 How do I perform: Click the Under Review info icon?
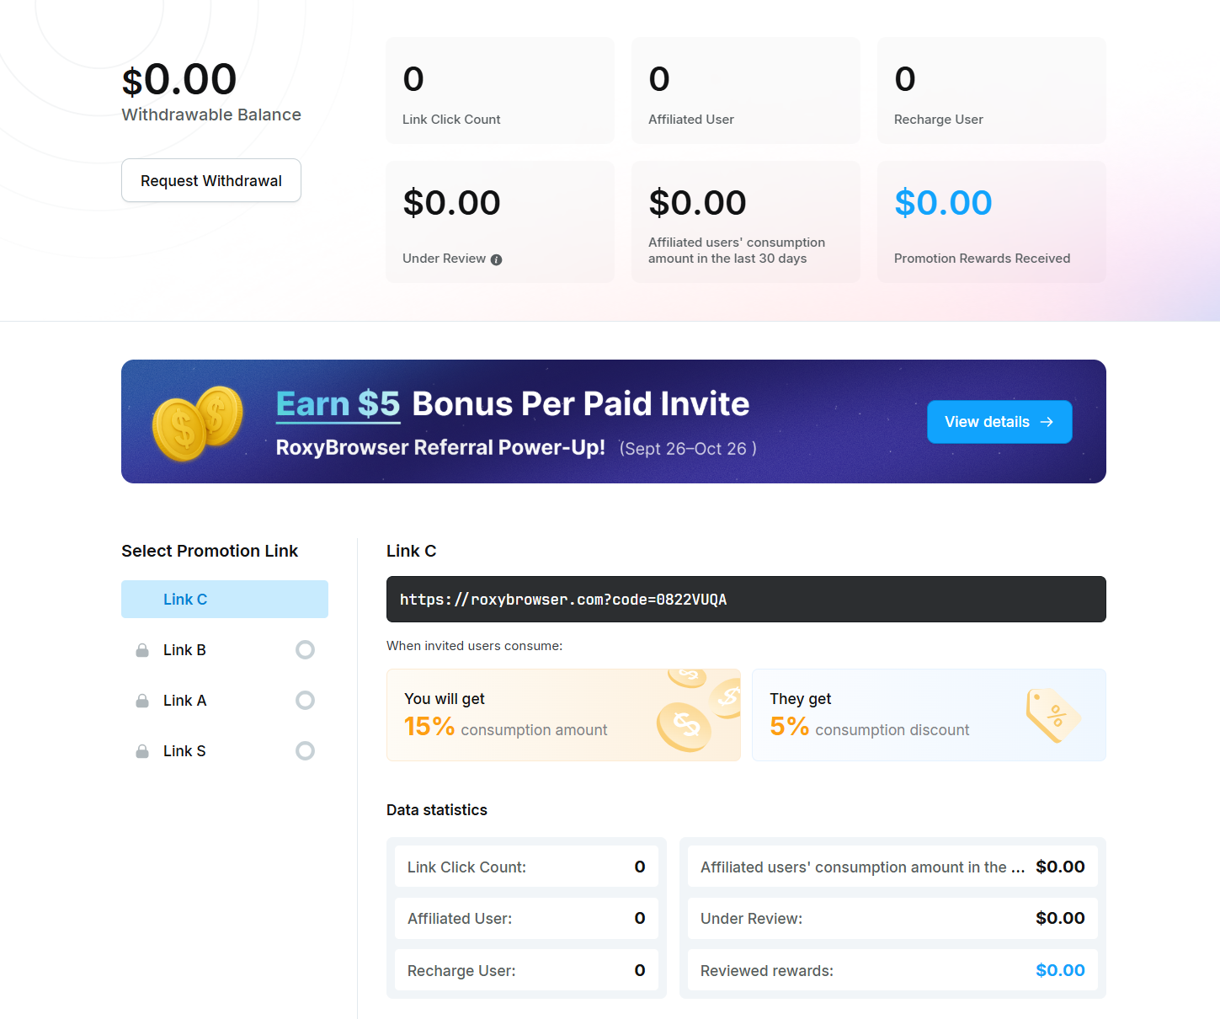click(497, 259)
